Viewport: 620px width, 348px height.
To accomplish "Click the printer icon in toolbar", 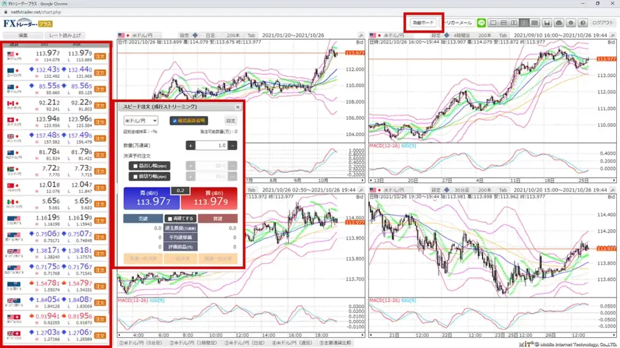I will tap(558, 23).
